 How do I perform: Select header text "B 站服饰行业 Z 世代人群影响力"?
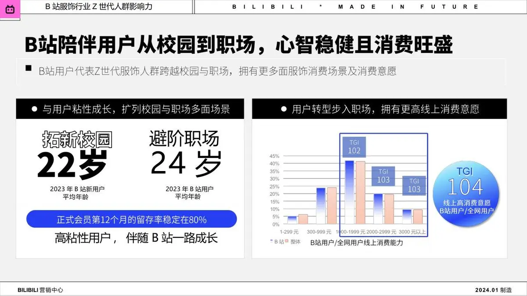[99, 7]
